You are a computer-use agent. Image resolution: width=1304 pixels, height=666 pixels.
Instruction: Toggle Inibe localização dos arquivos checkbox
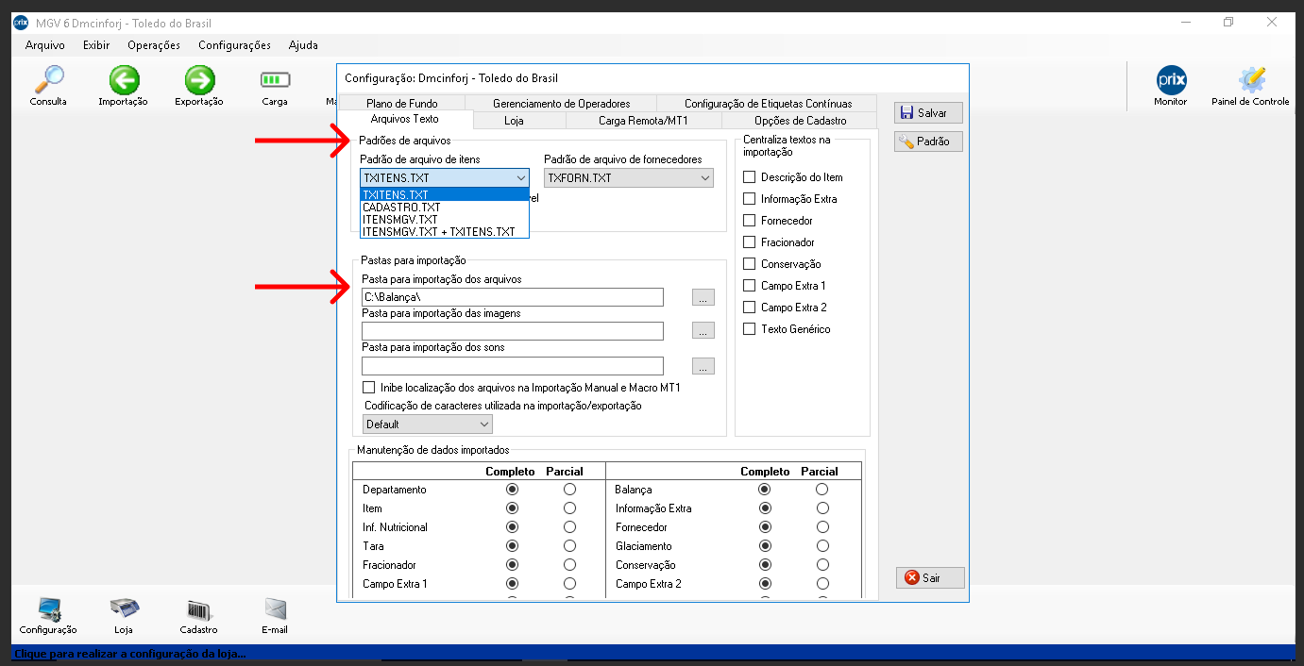pyautogui.click(x=369, y=388)
